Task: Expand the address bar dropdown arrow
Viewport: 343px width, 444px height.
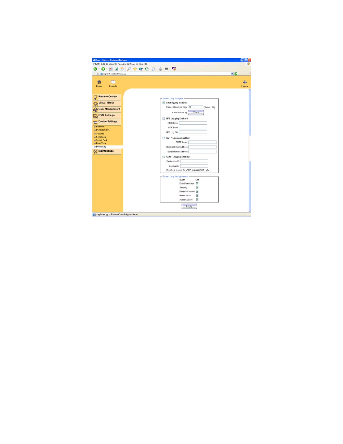Action: (232, 74)
